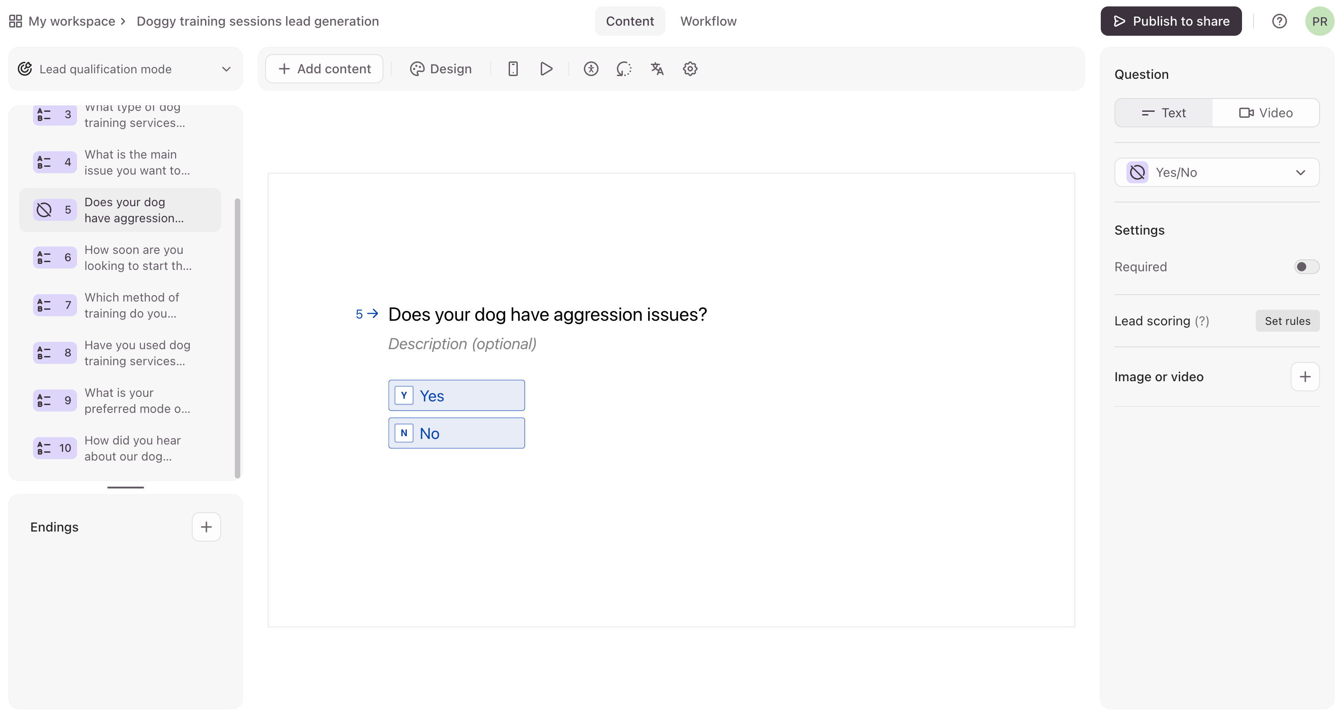Click the Y key hint badge
Screen dimensions: 1342x713
tap(404, 395)
